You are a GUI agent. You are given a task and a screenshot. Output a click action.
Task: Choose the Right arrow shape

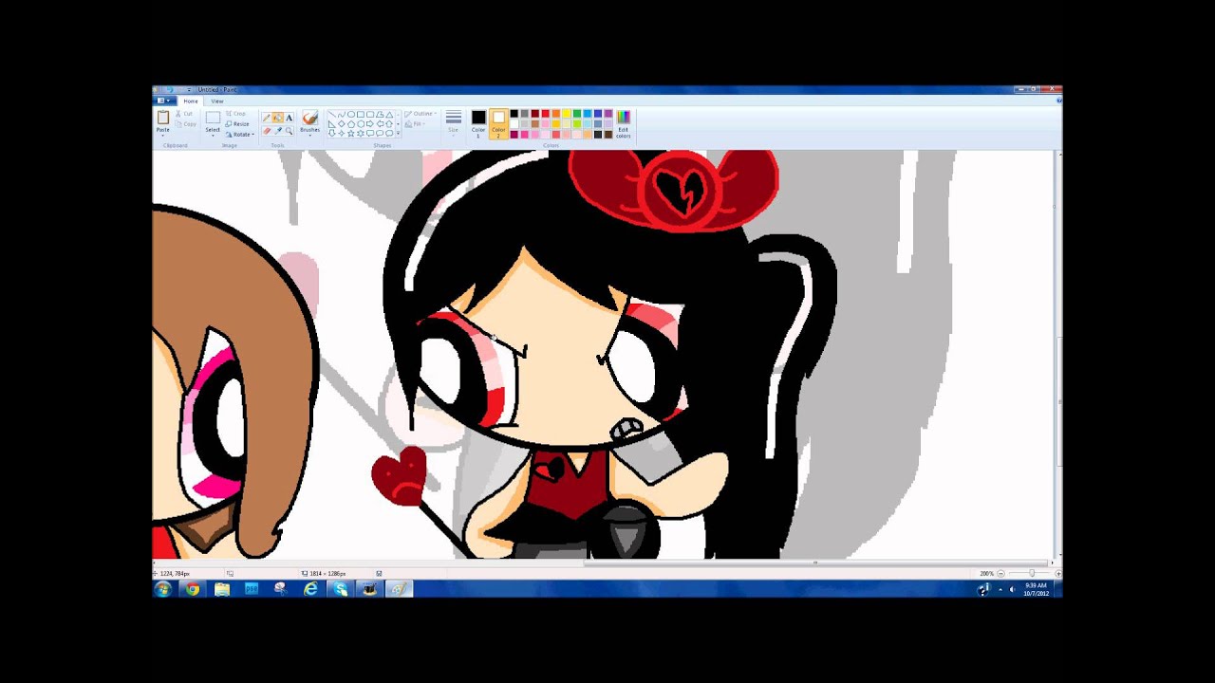[370, 123]
